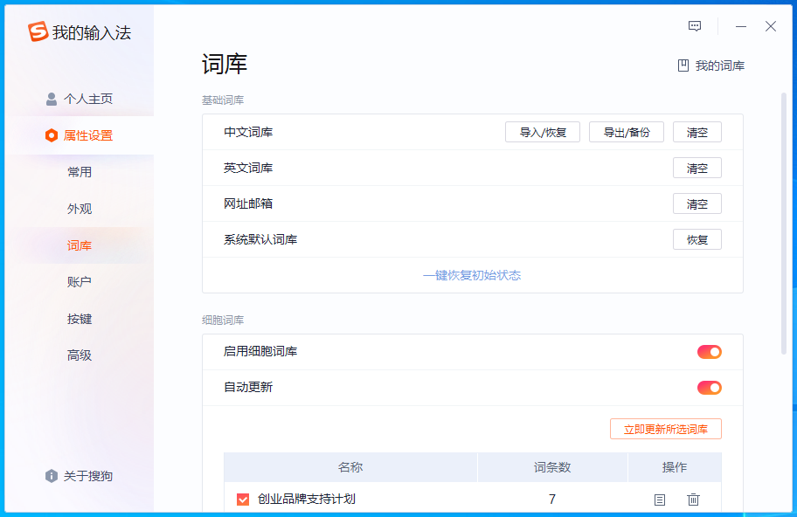Delete 创业品牌支持计划 using trash icon
Screen dimensions: 797x517
(693, 500)
